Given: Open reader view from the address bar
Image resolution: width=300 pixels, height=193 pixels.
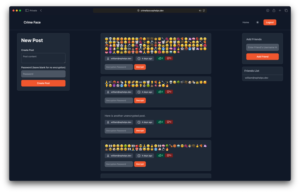Looking at the screenshot, I should pos(204,10).
